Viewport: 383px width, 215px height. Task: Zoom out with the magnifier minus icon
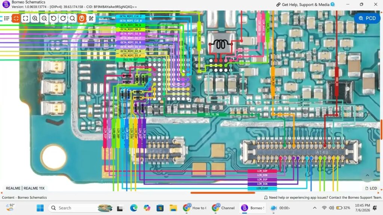tap(44, 18)
